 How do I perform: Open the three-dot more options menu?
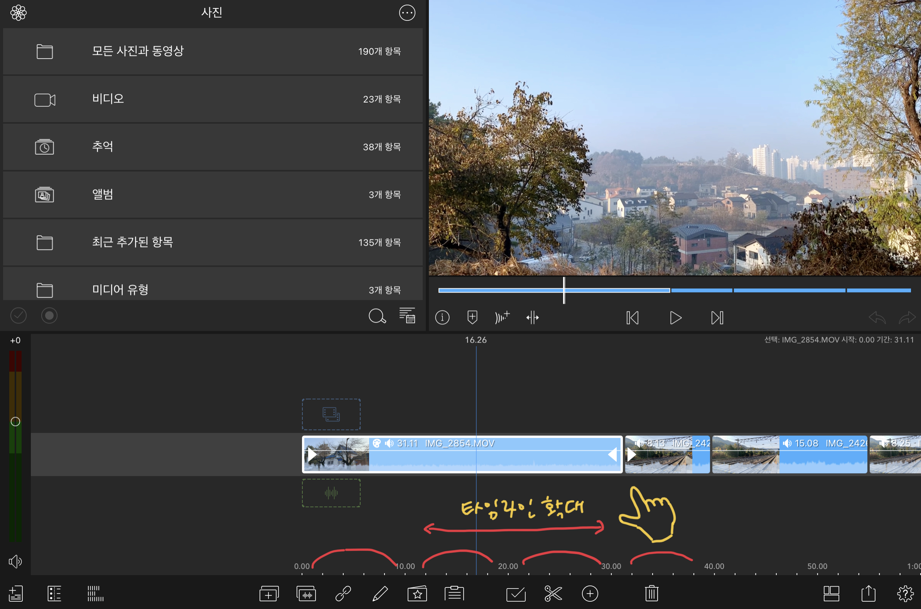[x=407, y=13]
